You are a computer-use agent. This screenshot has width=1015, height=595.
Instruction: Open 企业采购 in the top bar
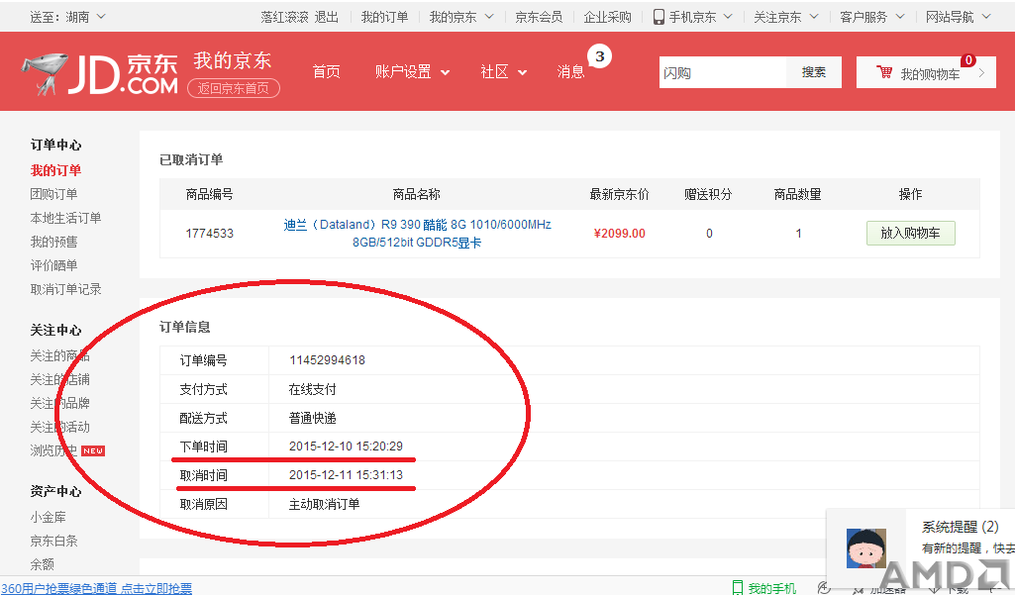click(607, 17)
